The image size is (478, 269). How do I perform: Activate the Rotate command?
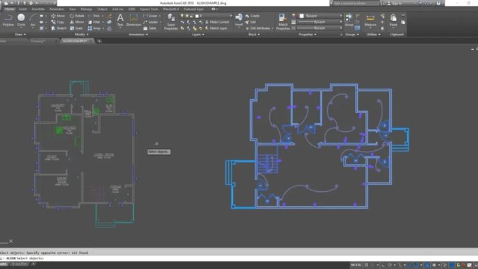[76, 16]
